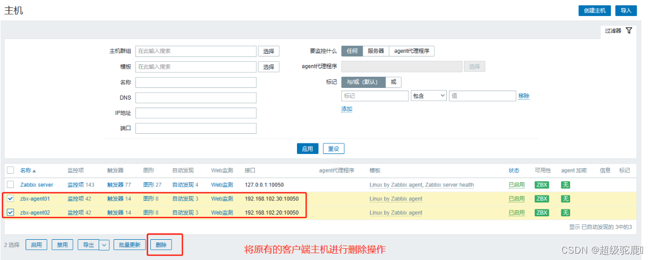Screen dimensions: 651x260
Task: Click IP address 192.168.102.20:10050
Action: 271,213
